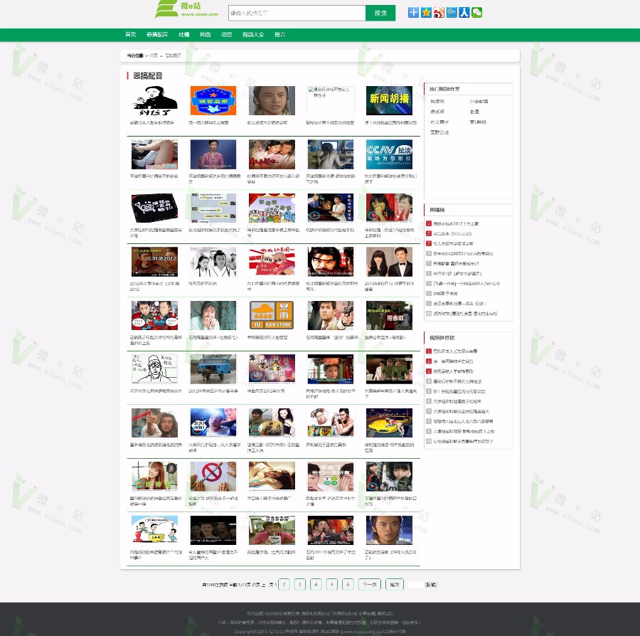This screenshot has width=640, height=636.
Task: Click the page jump number input box
Action: point(416,585)
